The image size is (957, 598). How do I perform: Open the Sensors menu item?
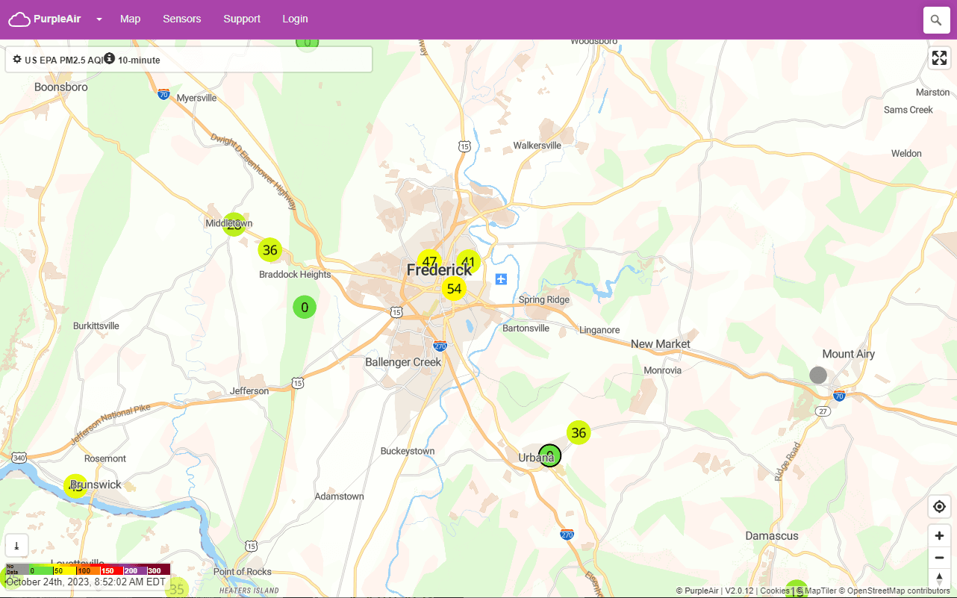point(181,19)
